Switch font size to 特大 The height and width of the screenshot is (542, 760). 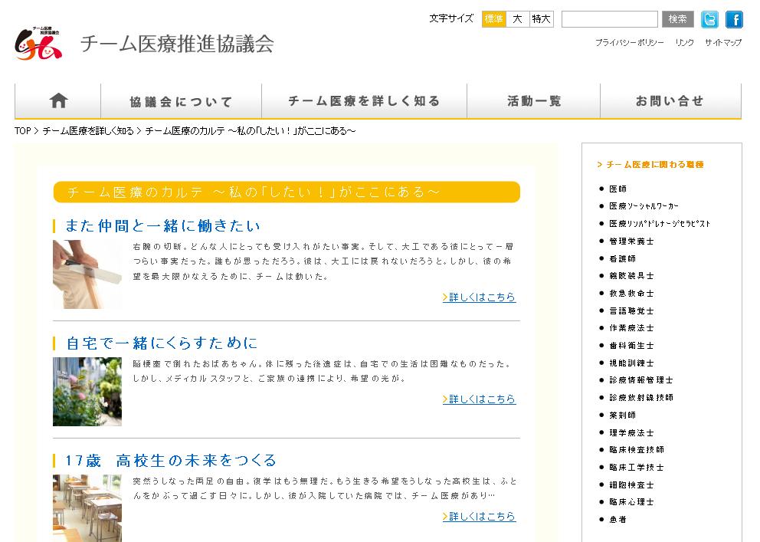coord(541,19)
